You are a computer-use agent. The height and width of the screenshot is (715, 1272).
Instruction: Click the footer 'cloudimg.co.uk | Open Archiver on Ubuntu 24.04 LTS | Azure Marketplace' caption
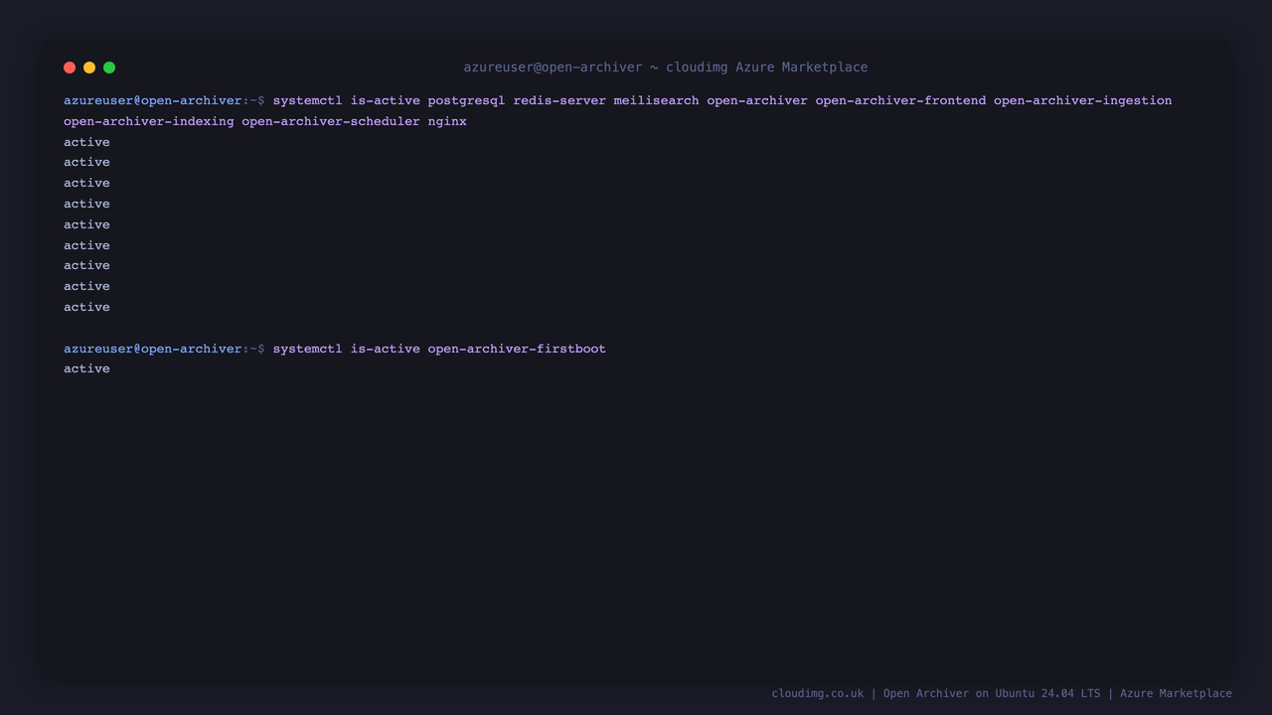coord(1002,693)
